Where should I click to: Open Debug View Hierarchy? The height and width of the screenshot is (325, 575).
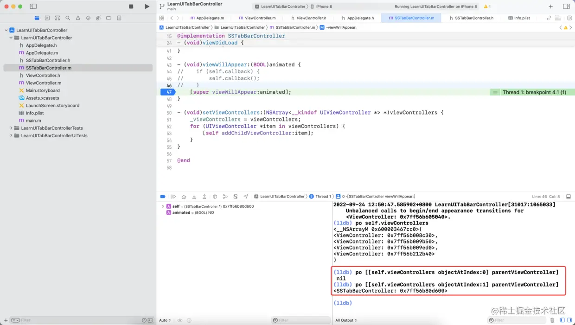[x=215, y=197]
